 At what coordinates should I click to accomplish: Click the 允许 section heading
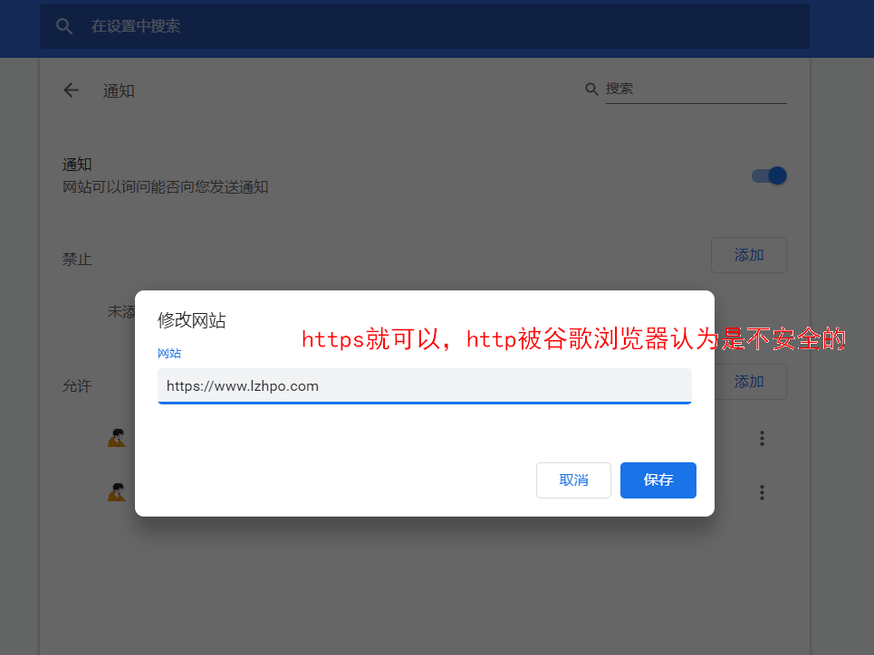(77, 385)
